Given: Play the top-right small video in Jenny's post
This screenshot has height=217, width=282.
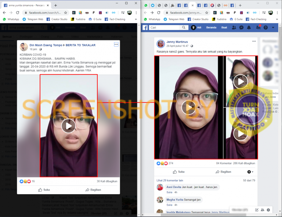Looking at the screenshot, I should [x=241, y=82].
